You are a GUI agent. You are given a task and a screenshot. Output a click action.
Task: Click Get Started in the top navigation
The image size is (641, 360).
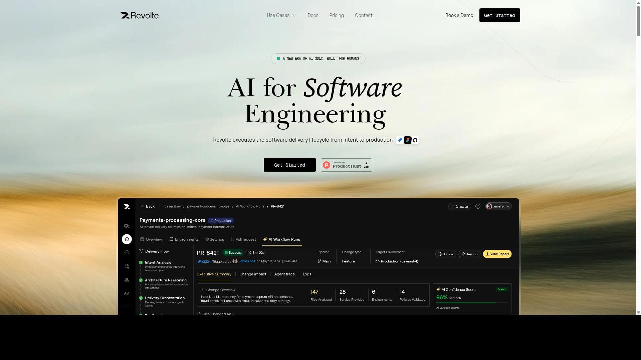click(x=499, y=15)
